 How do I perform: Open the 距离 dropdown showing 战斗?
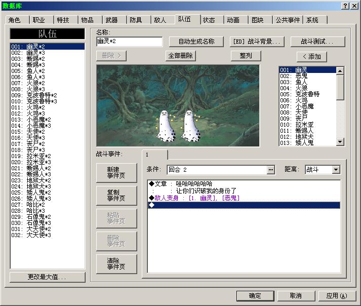(x=336, y=170)
